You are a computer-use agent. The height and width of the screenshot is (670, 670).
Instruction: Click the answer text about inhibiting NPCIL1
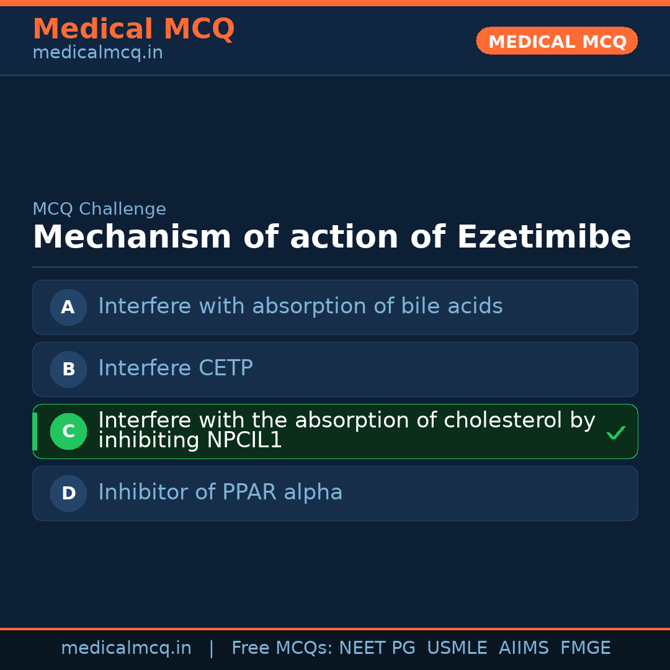tap(346, 430)
